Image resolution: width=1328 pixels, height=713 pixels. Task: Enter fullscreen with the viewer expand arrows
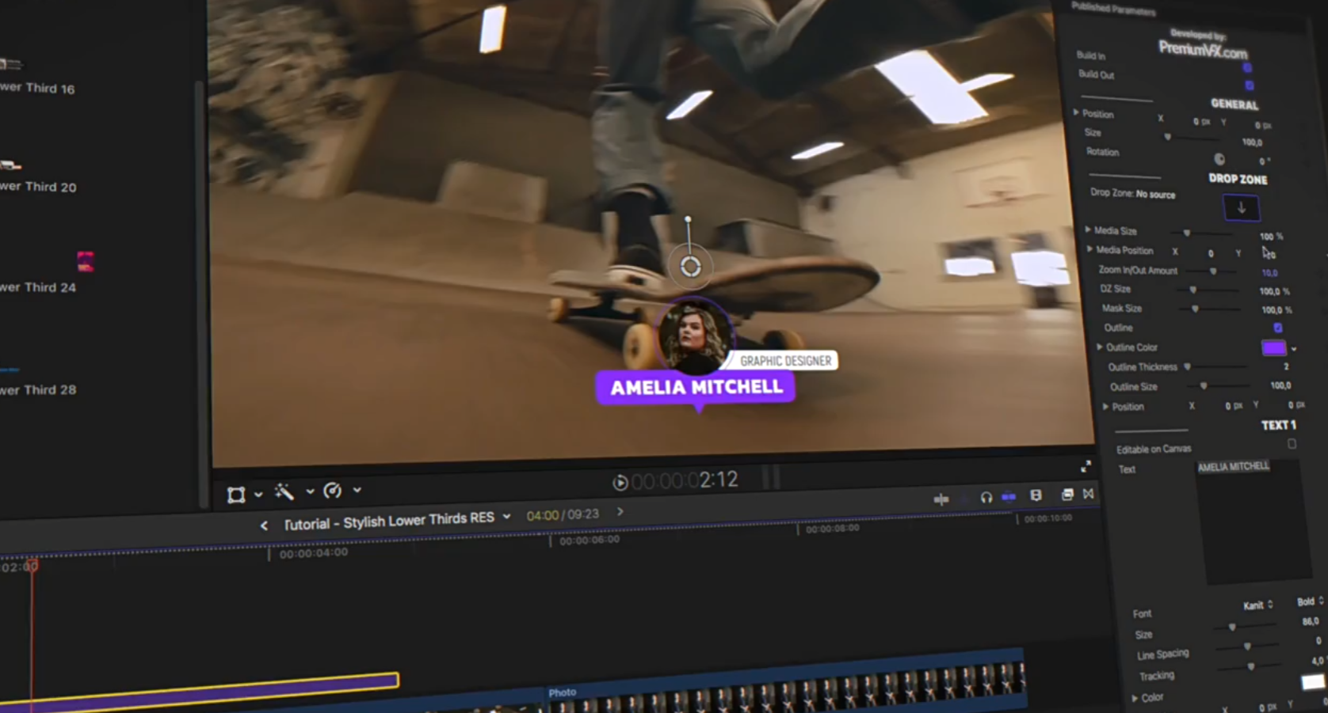click(1086, 466)
